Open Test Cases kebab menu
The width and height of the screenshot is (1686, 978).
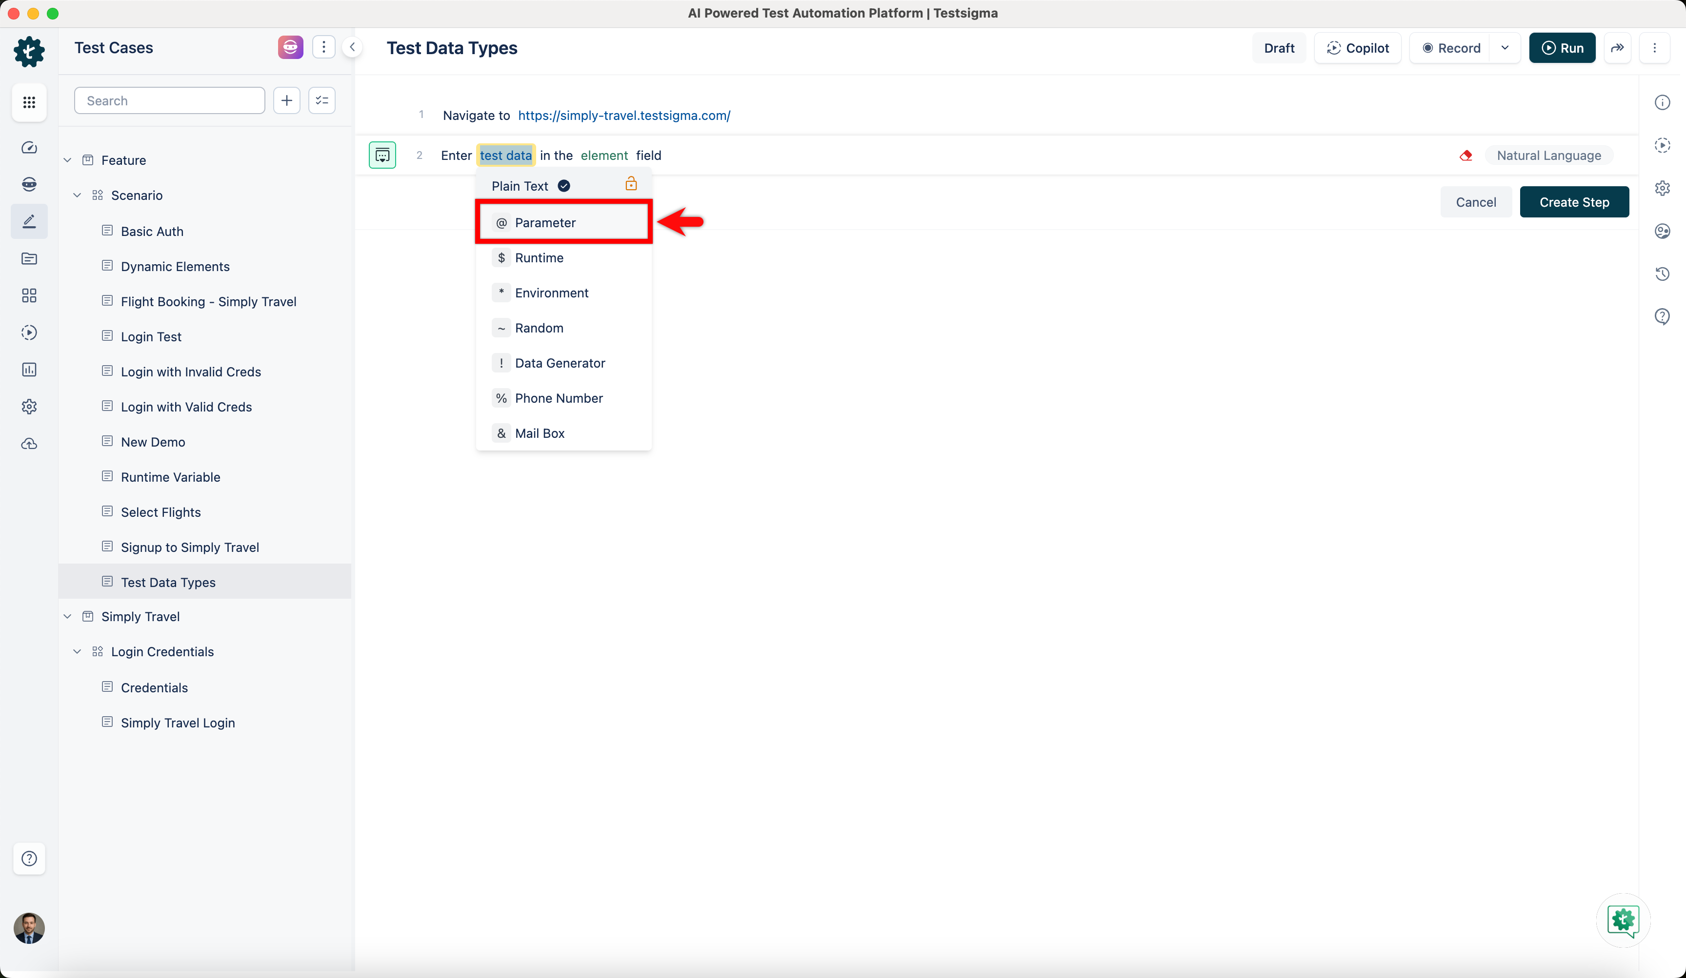(x=324, y=47)
